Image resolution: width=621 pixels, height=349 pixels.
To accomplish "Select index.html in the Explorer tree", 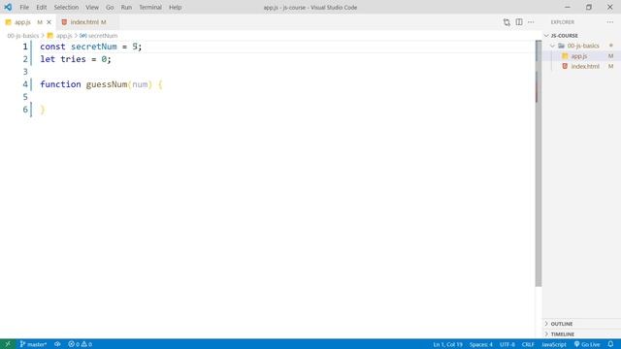I will (x=581, y=67).
